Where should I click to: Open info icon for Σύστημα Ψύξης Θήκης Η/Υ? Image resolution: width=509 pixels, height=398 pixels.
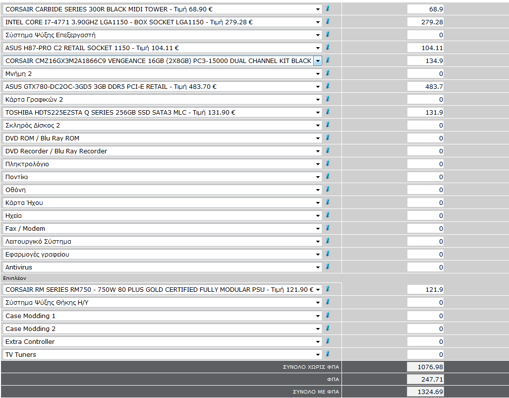[x=328, y=302]
